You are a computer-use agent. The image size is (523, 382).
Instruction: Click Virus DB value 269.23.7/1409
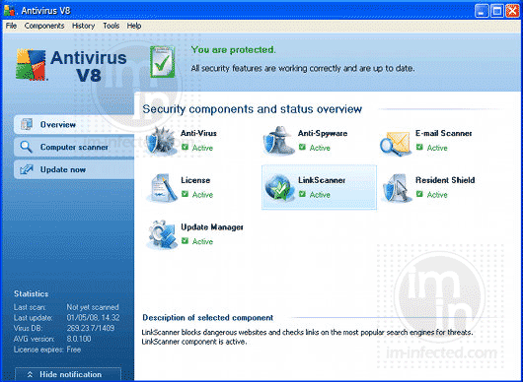[91, 329]
